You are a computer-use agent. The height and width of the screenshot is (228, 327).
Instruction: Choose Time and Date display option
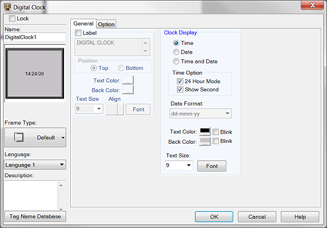pos(176,61)
